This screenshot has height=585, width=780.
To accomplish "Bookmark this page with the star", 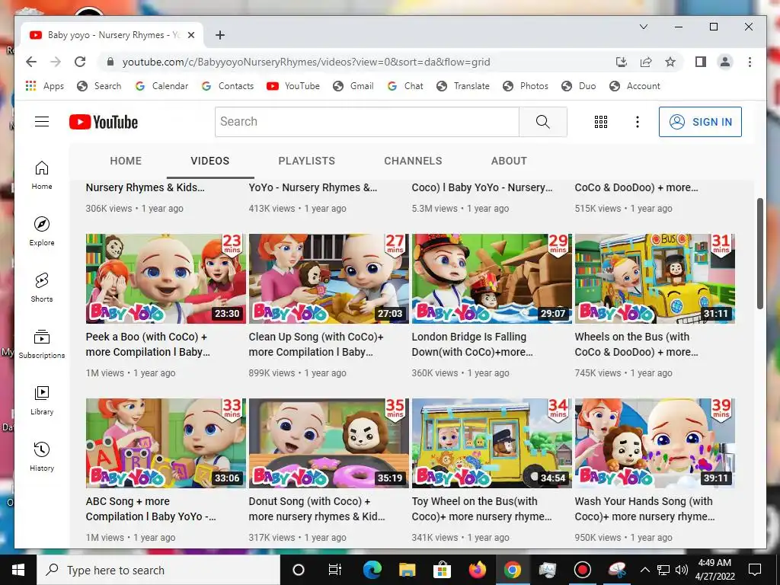I will tap(670, 62).
